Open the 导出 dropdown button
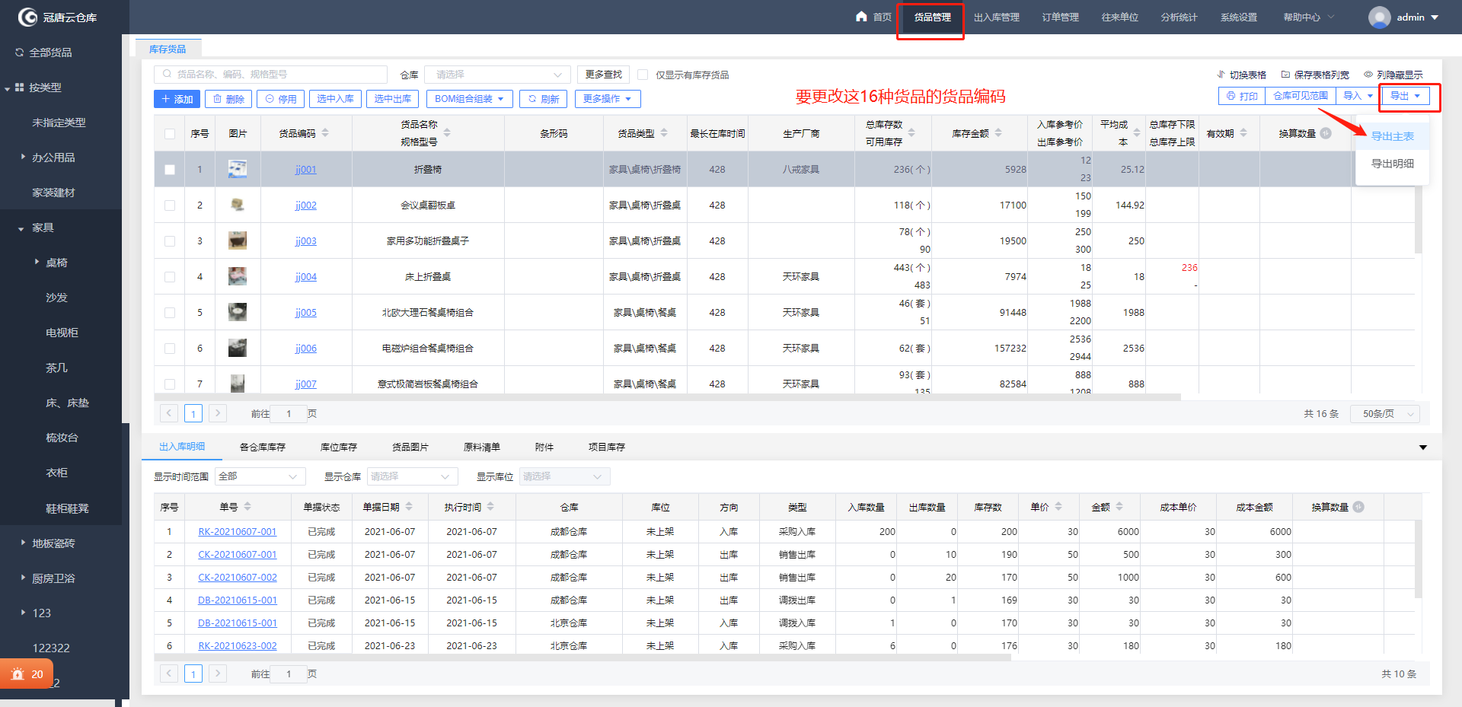 point(1406,96)
